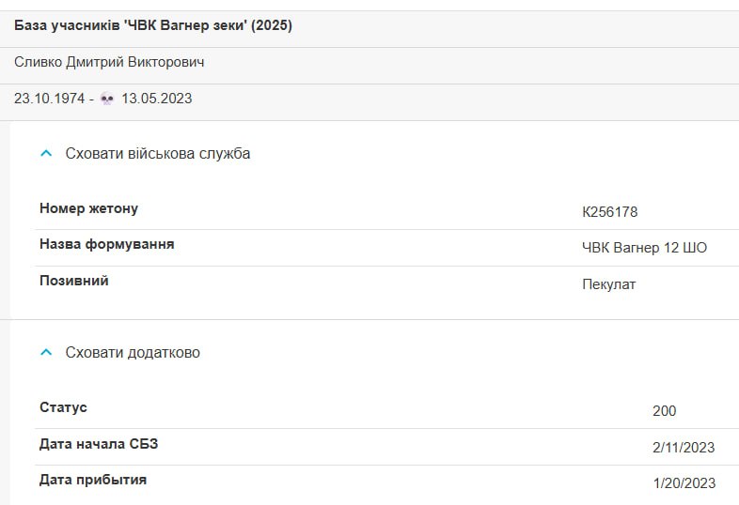Select the СБЗ start date 2/11/2023
Screen dimensions: 739x505
click(x=684, y=447)
